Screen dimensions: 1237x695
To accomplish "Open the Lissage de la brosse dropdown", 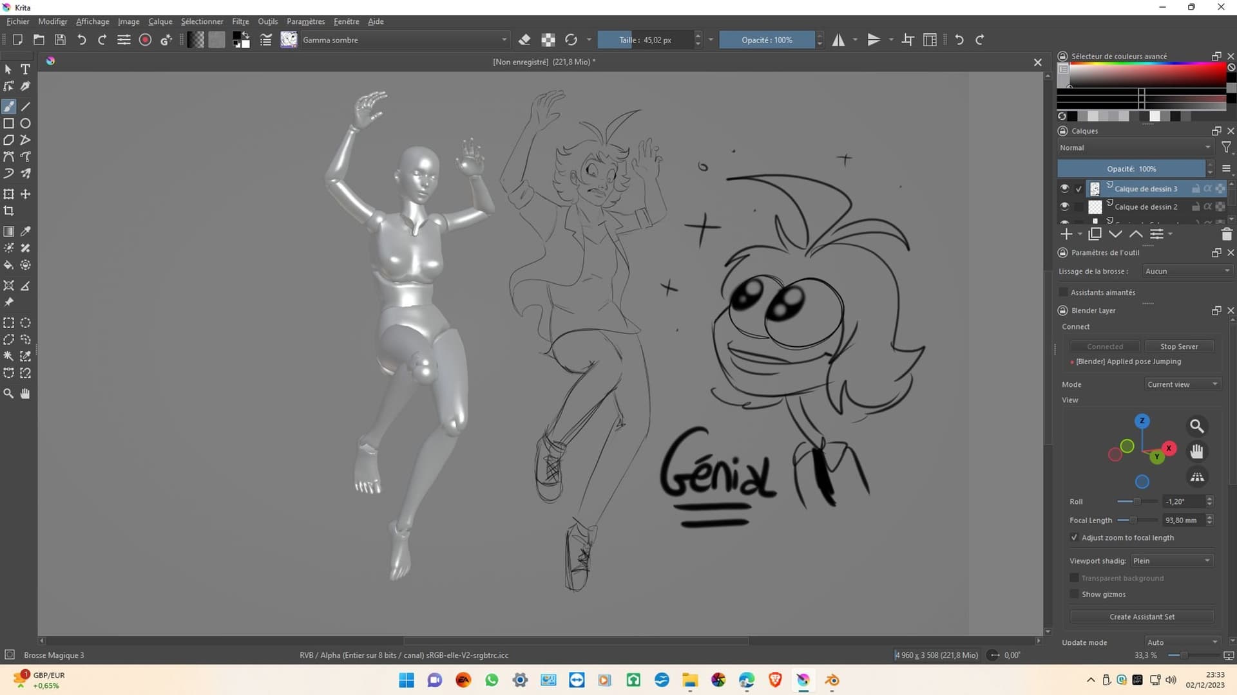I will point(1187,271).
